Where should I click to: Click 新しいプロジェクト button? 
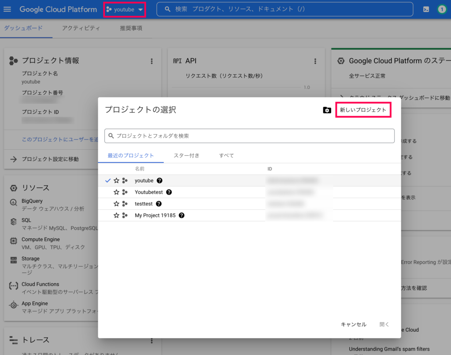(x=363, y=110)
